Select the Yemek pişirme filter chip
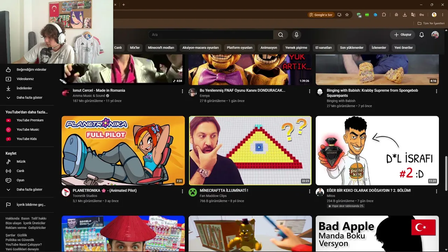448x252 pixels. 296,48
